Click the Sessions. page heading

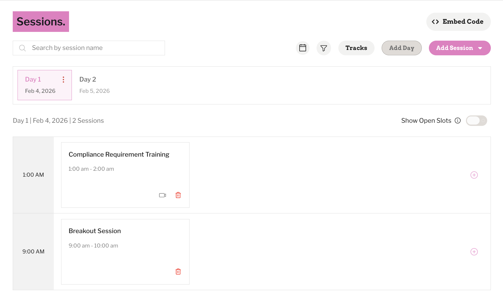point(41,22)
